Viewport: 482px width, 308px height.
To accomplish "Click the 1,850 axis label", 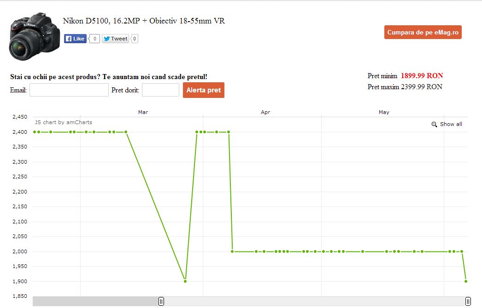I will pyautogui.click(x=20, y=296).
